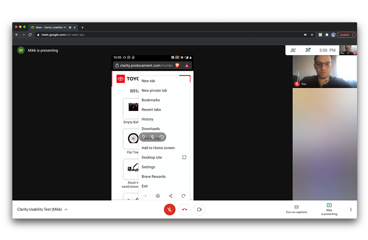Open Mikk is presenting control

329,209
